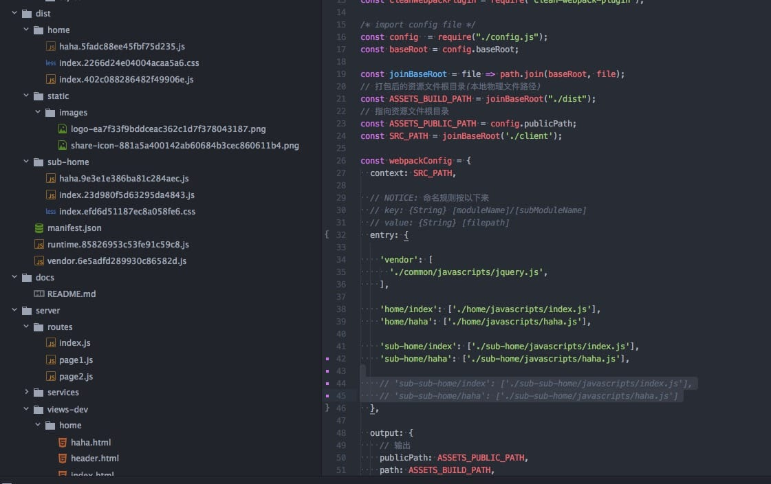Click JS icon of haha.9e3e1e386ba81c284aec.js

(x=51, y=179)
